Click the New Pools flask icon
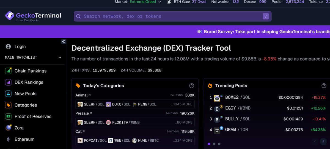Screen dimensions: 330x149 point(8,94)
